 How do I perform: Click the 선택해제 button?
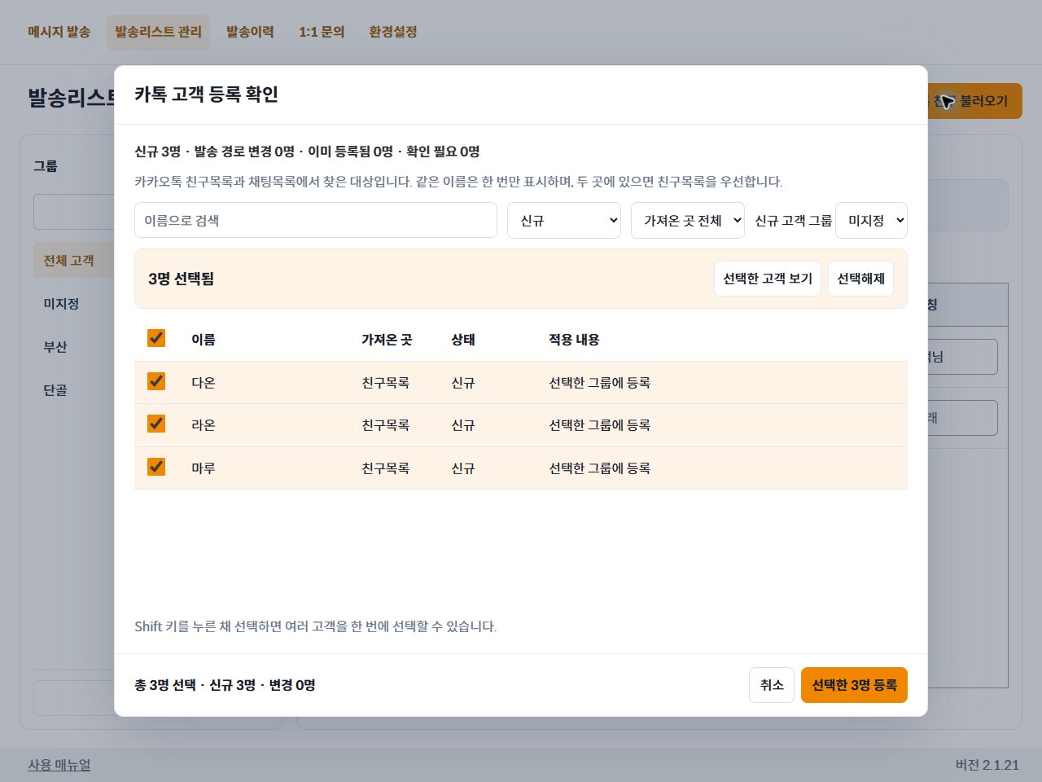tap(860, 279)
